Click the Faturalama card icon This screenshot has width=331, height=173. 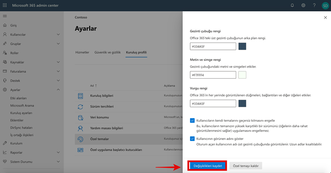pyautogui.click(x=5, y=71)
